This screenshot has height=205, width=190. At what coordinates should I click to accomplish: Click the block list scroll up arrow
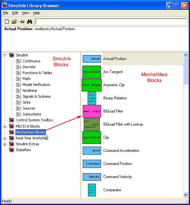point(185,55)
